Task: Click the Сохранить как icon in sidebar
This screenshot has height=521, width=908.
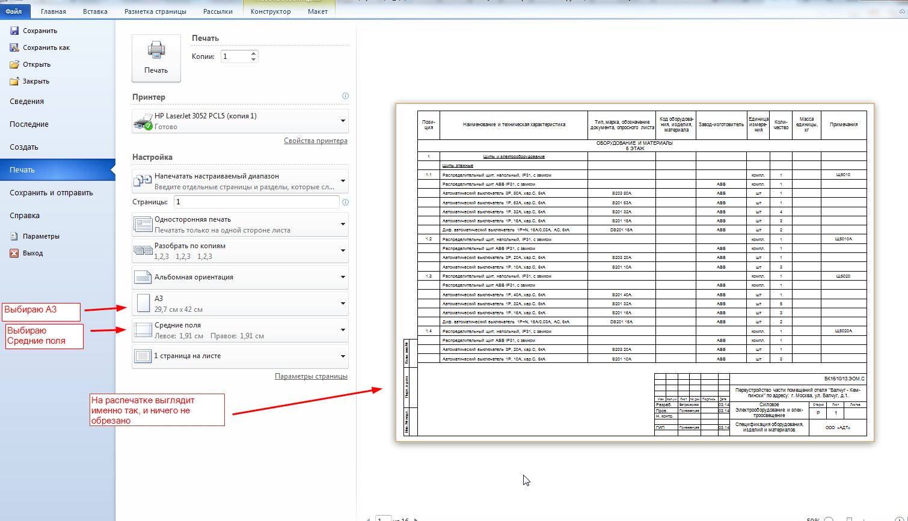Action: coord(14,47)
